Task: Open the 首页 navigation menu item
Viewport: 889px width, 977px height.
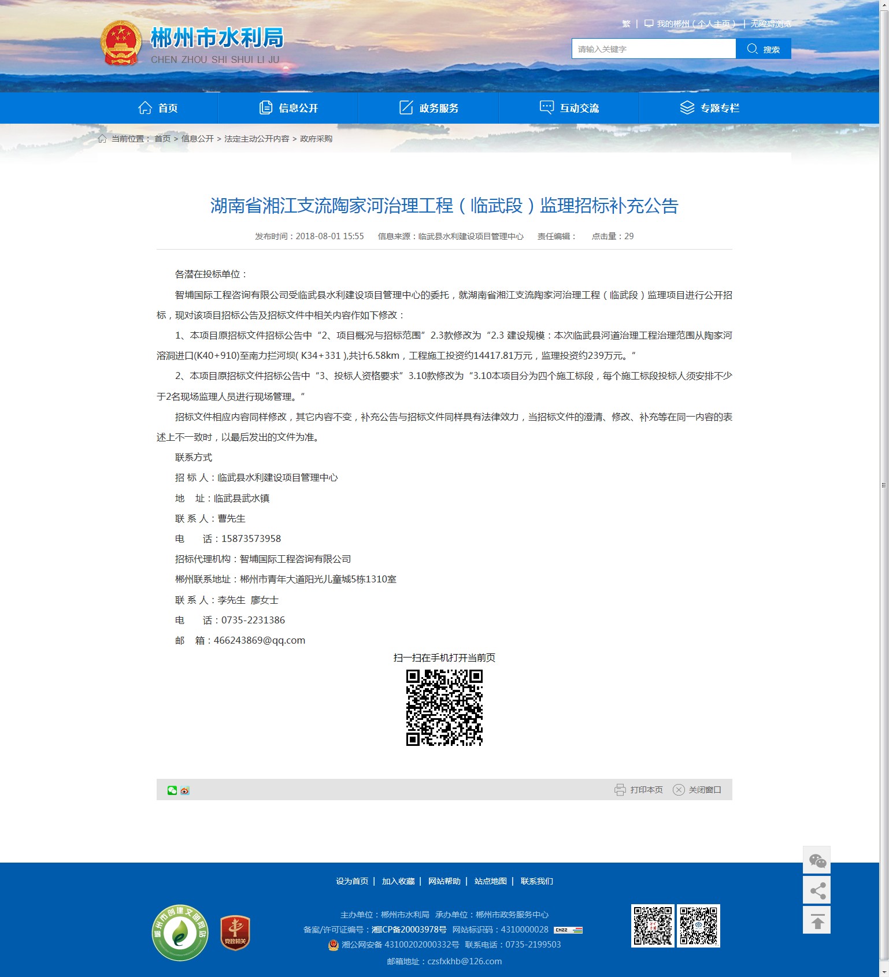Action: point(158,108)
